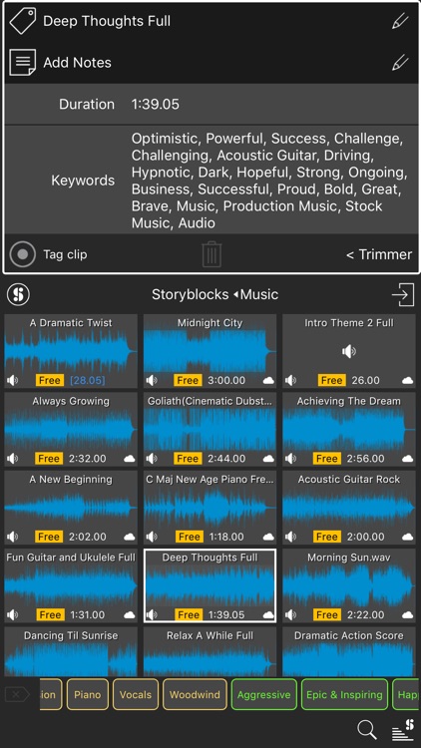Select Fun Guitar and Ukulele Full clip
The height and width of the screenshot is (748, 421).
(71, 585)
